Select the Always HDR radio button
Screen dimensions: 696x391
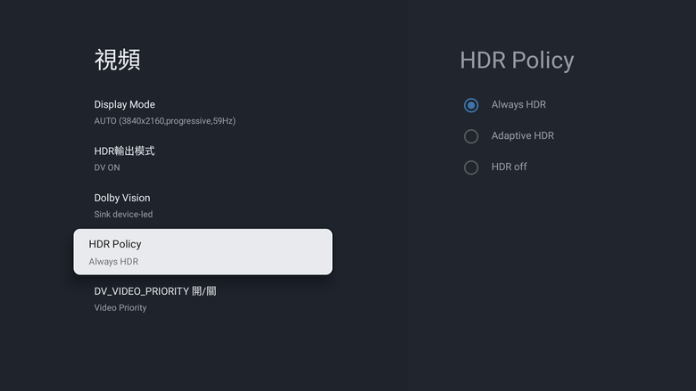(471, 105)
